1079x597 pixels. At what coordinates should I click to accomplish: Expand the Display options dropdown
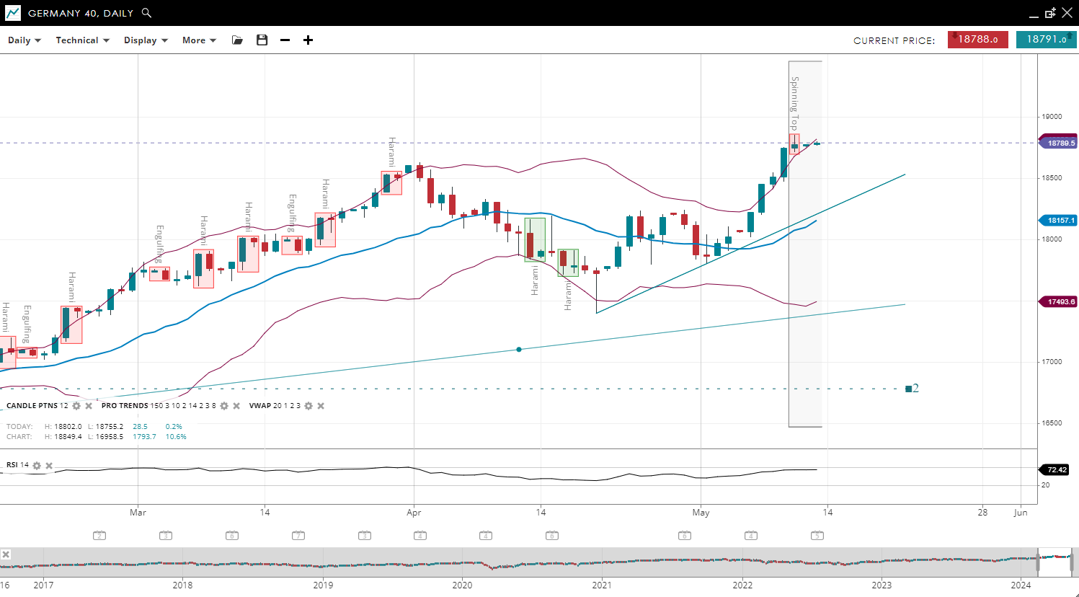(146, 40)
